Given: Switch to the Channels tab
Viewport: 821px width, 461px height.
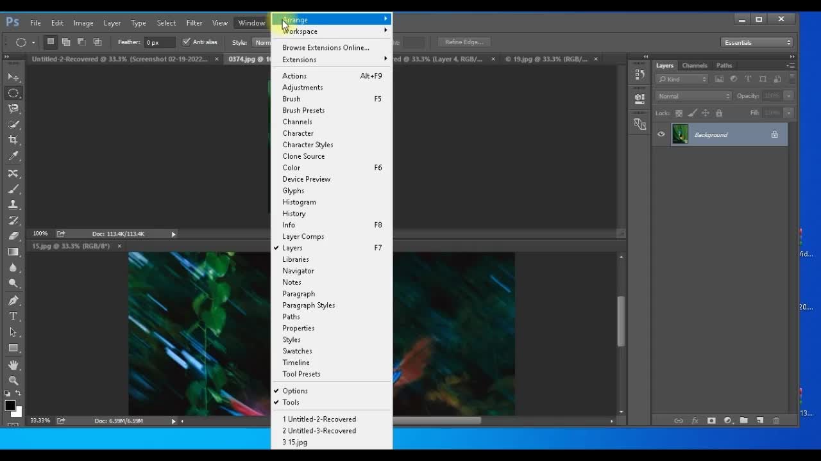Looking at the screenshot, I should pyautogui.click(x=694, y=65).
